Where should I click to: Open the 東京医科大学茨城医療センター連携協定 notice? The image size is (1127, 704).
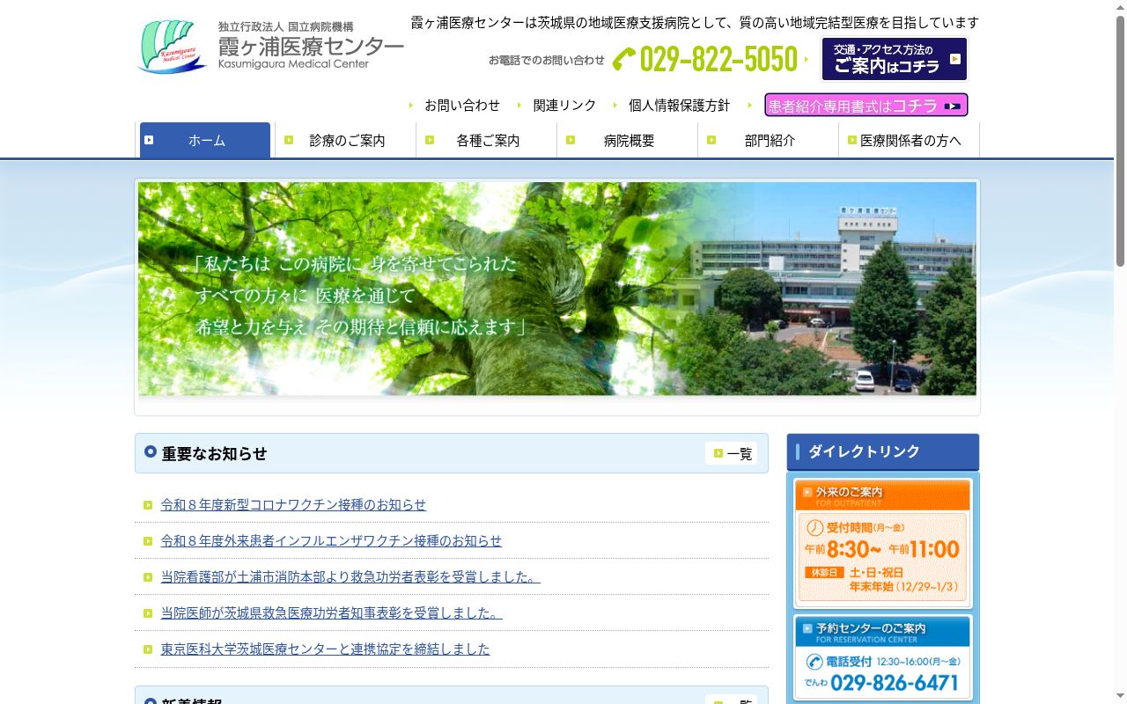click(325, 649)
